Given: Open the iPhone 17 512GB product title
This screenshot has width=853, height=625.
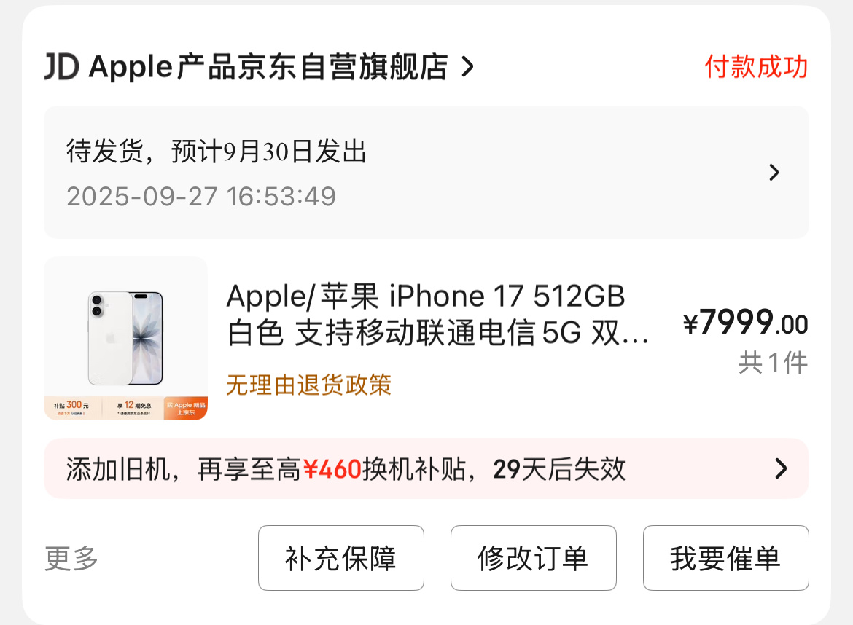Looking at the screenshot, I should point(438,314).
